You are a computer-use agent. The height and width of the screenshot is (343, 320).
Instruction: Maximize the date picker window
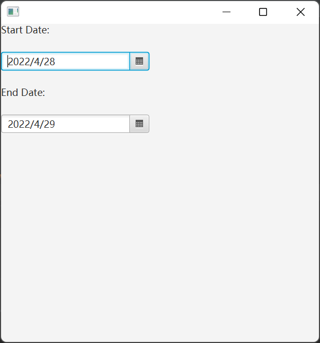(263, 12)
